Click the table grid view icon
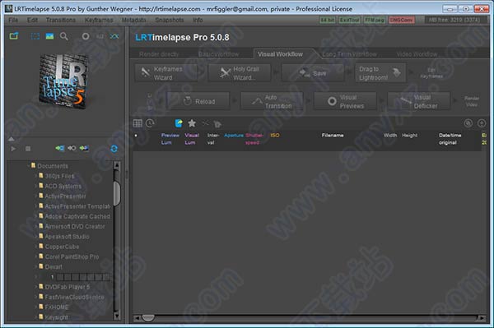The height and width of the screenshot is (328, 494). click(x=137, y=123)
